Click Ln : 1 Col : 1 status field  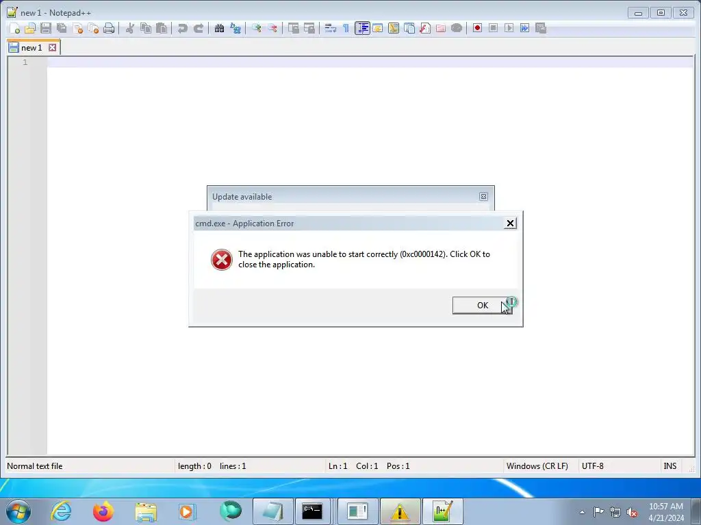(x=413, y=466)
